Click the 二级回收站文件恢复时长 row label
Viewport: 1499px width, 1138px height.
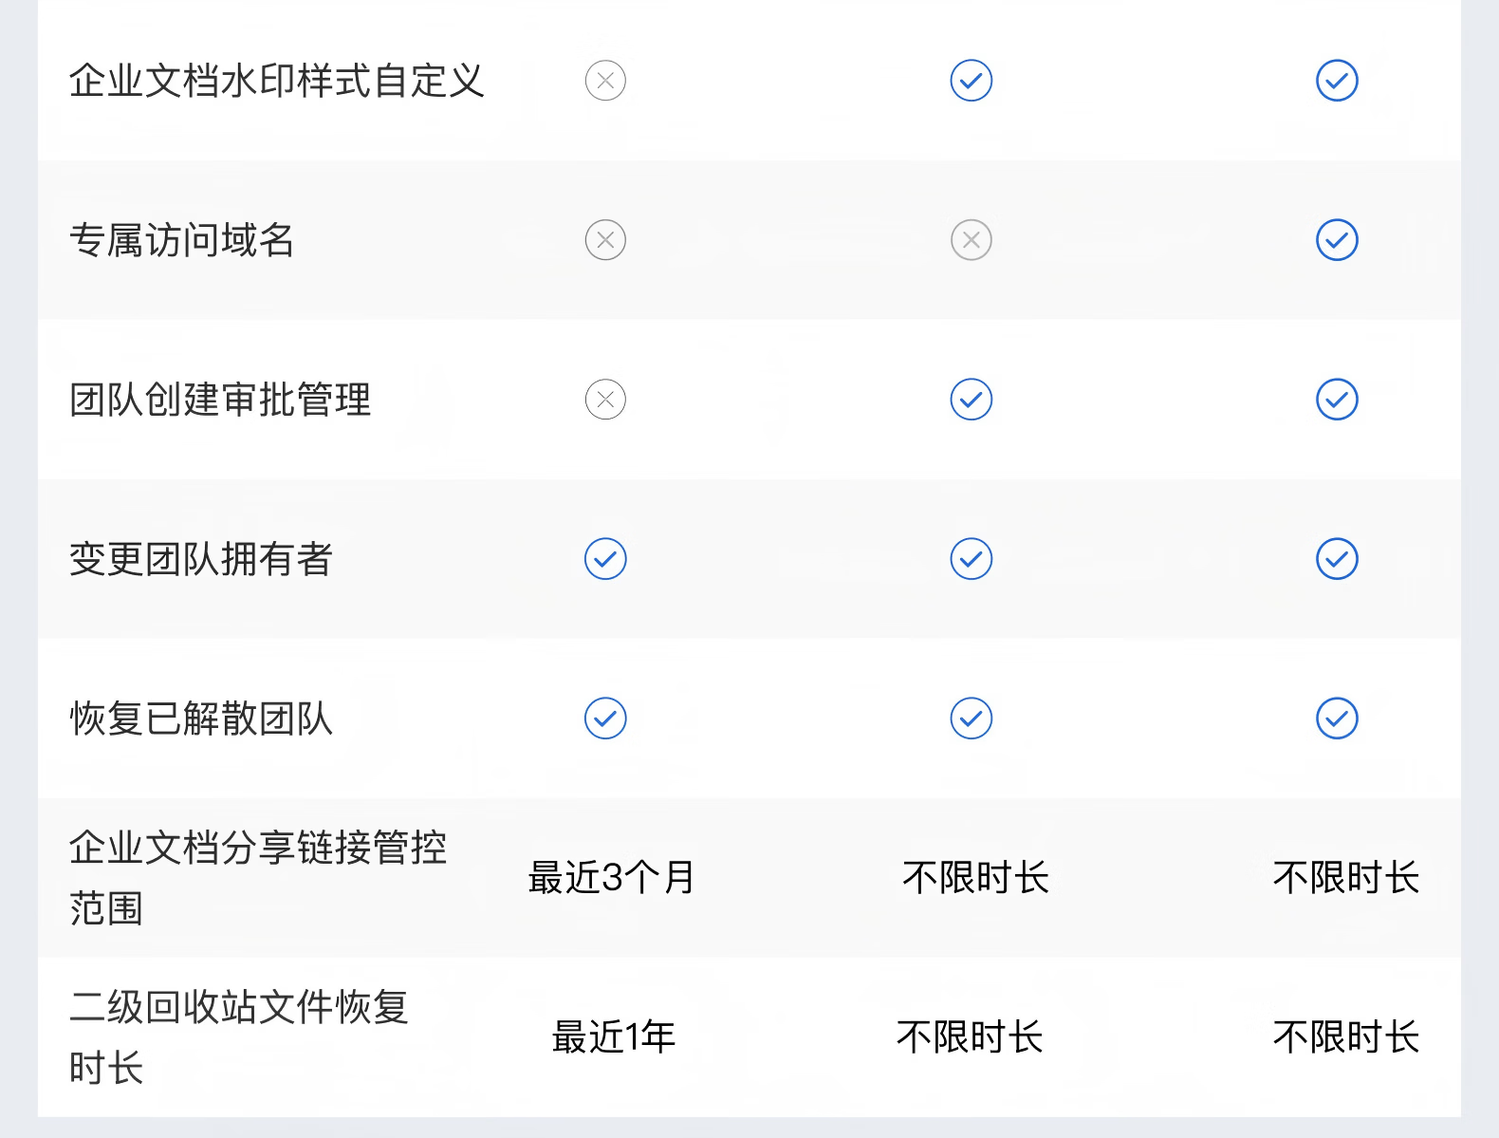click(238, 1036)
